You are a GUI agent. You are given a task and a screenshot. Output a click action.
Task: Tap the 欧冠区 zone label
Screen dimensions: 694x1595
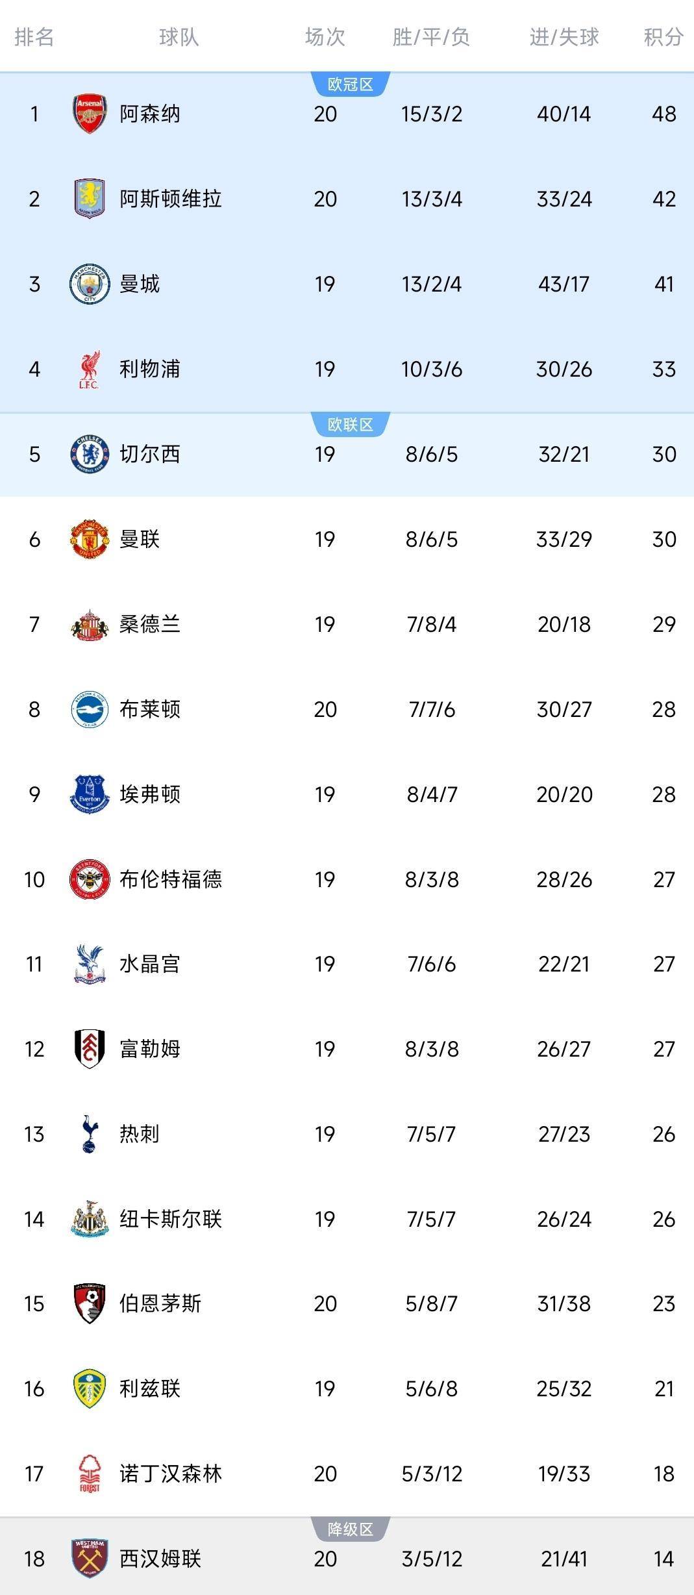[x=351, y=84]
